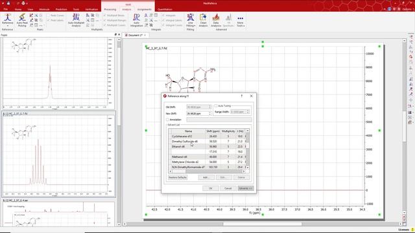Click the integrals table icon in Integrals group
The image size is (415, 233).
click(x=156, y=16)
